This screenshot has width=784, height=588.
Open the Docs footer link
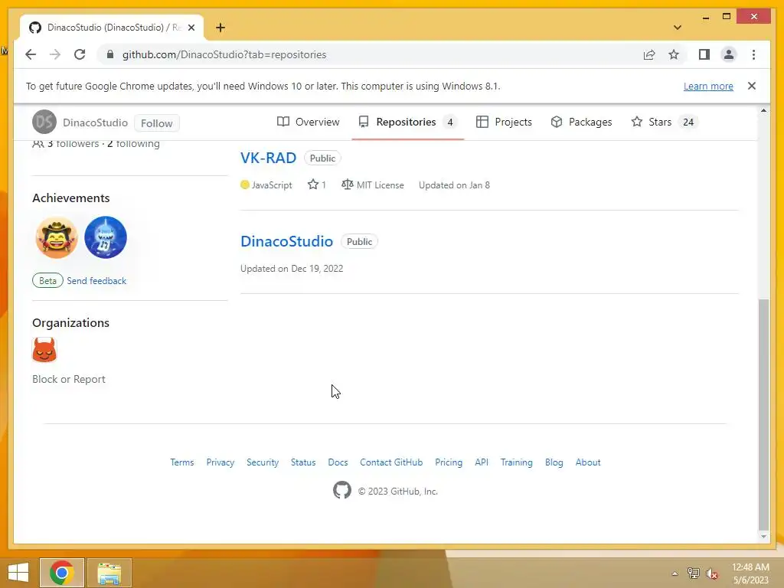click(x=338, y=462)
